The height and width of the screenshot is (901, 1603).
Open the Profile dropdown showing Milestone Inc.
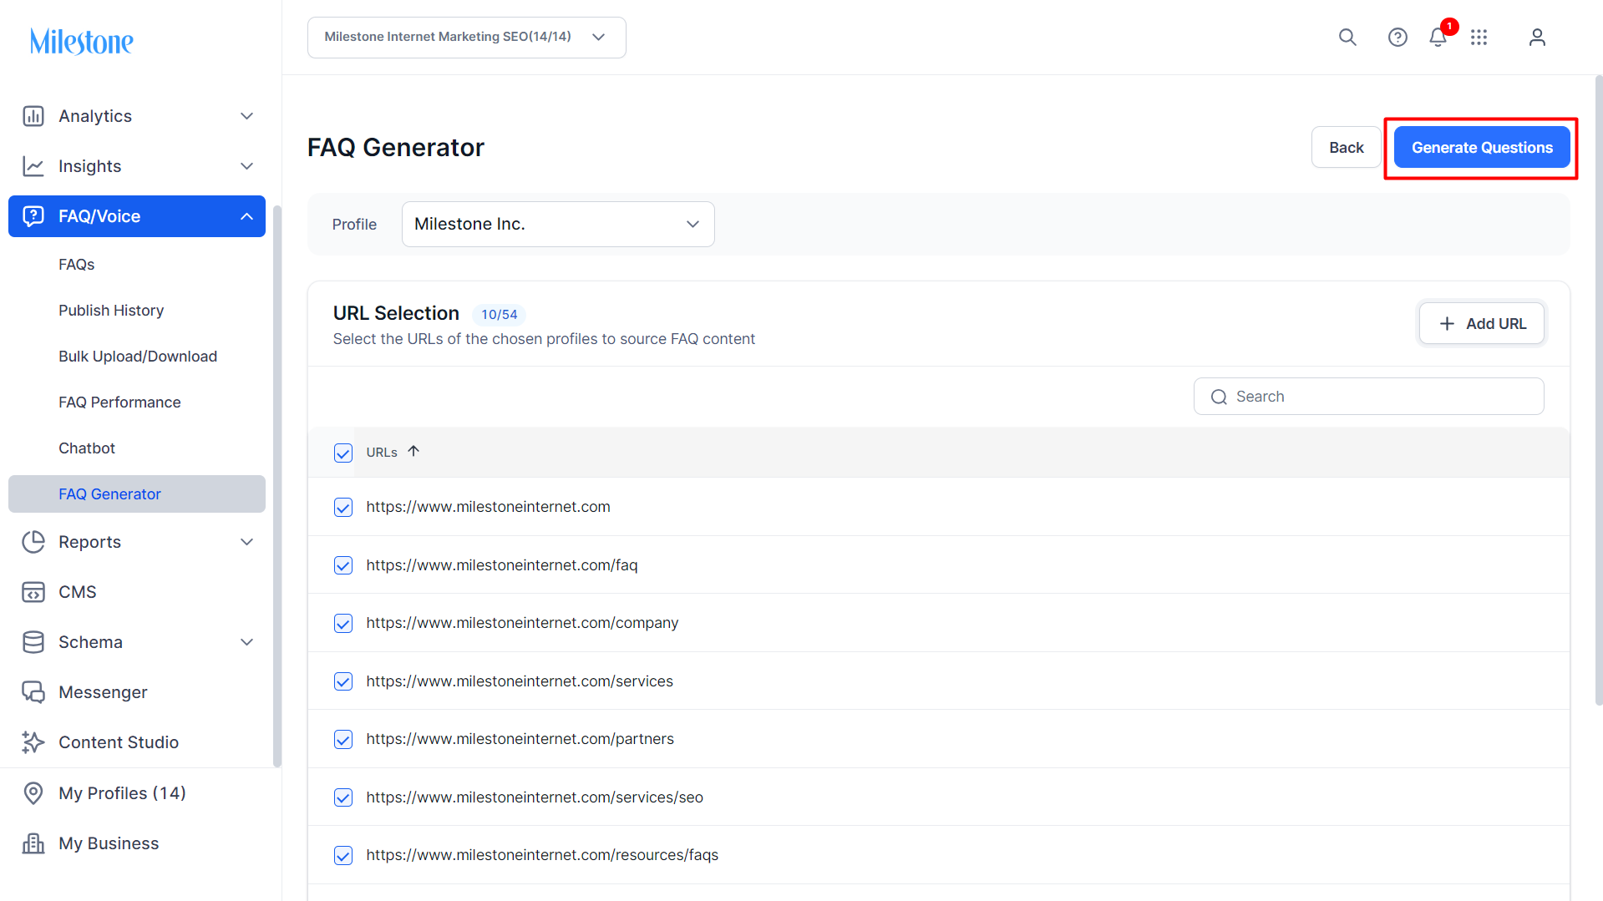coord(558,224)
